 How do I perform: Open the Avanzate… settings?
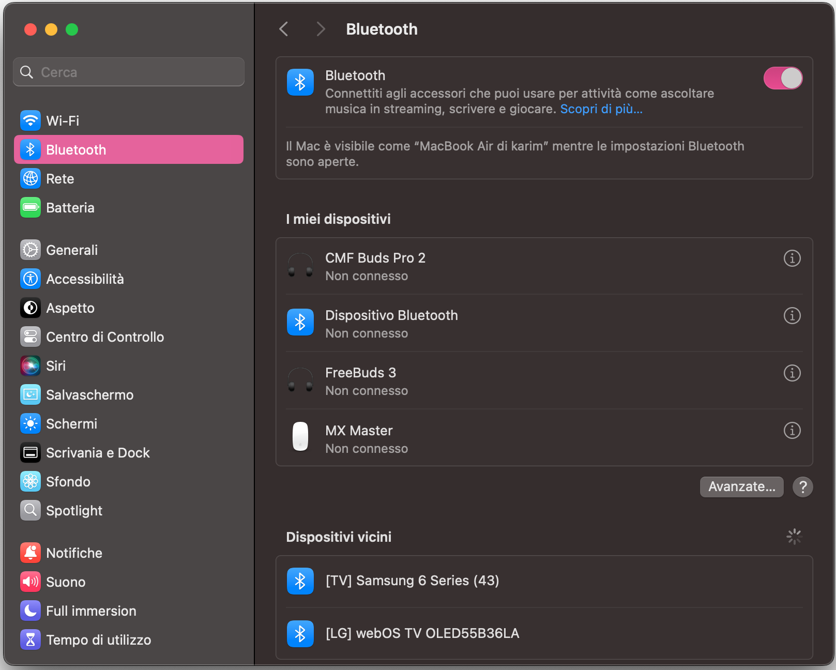741,487
